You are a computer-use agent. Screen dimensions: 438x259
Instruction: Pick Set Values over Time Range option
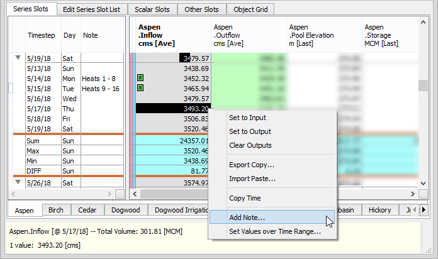click(274, 231)
